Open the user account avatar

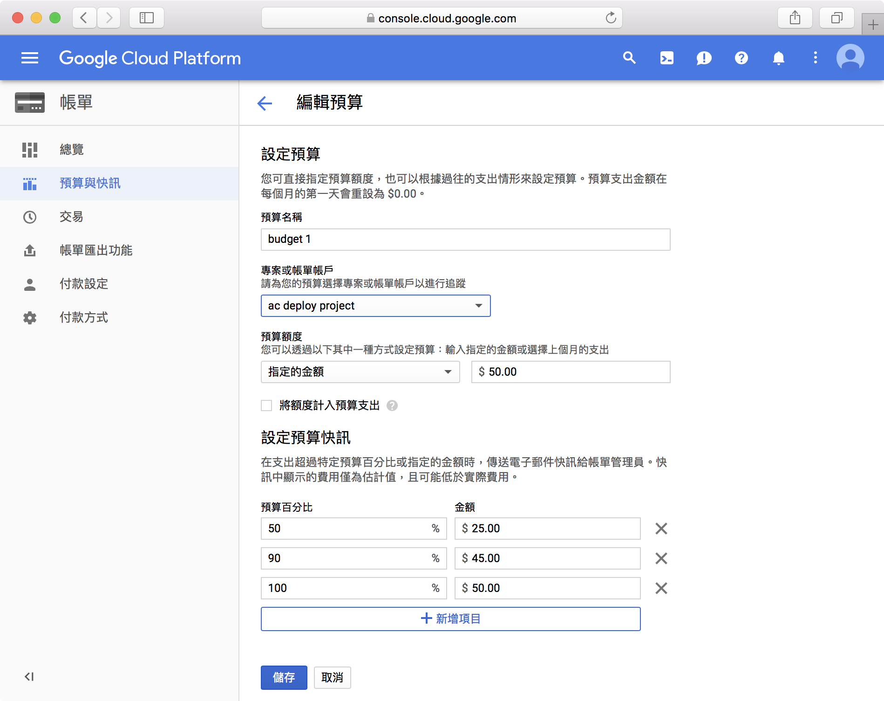click(850, 58)
